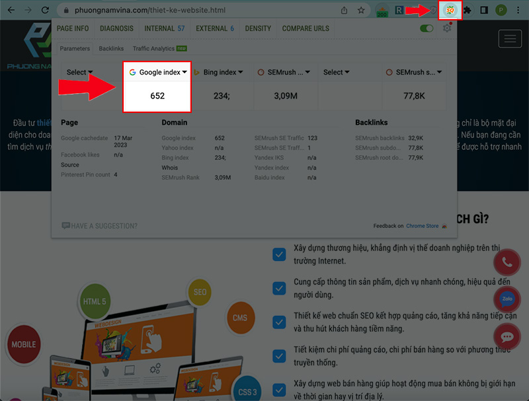Click the orange CMS badge
This screenshot has height=401, width=529.
point(240,318)
